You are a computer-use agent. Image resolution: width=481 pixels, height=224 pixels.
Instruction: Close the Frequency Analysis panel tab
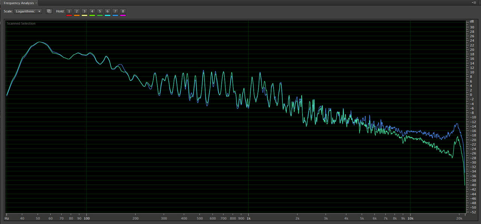click(36, 3)
